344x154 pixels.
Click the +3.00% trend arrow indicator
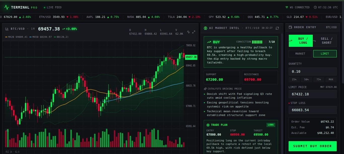pyautogui.click(x=64, y=29)
